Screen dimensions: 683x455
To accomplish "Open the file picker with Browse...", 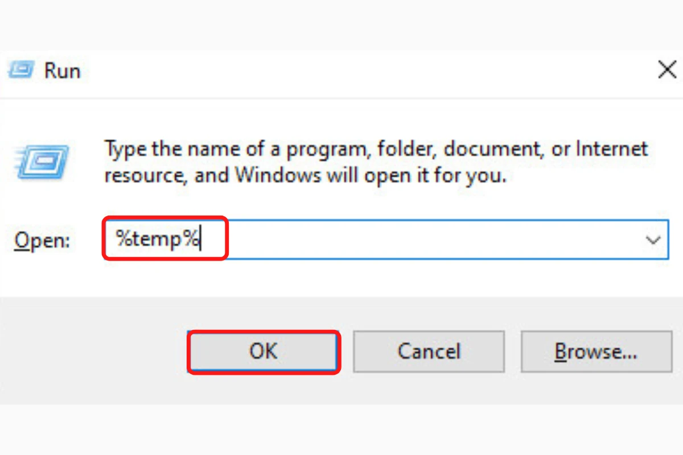I will pyautogui.click(x=596, y=351).
